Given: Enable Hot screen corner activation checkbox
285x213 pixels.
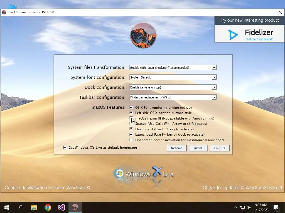Looking at the screenshot, I should [131, 140].
